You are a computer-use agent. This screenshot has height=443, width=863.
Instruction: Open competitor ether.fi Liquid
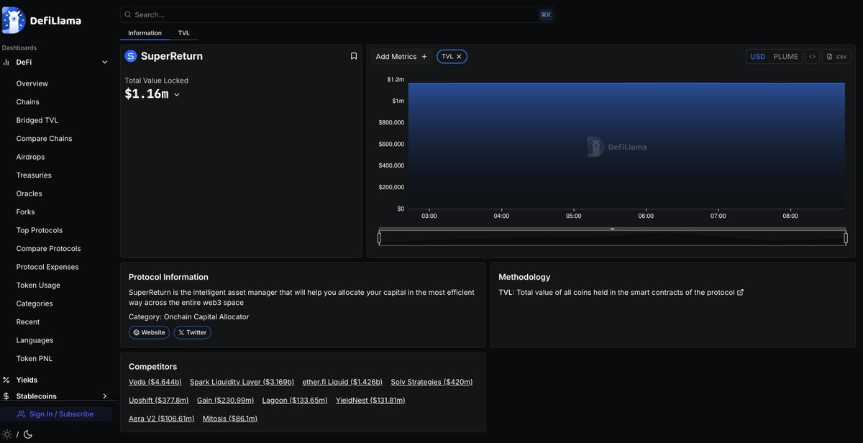[x=342, y=382]
